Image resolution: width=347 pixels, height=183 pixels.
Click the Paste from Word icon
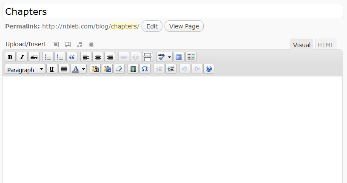click(107, 69)
